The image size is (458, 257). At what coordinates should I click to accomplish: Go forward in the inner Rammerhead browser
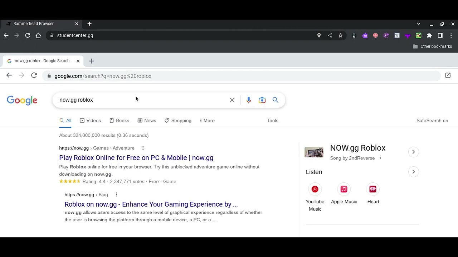point(21,75)
